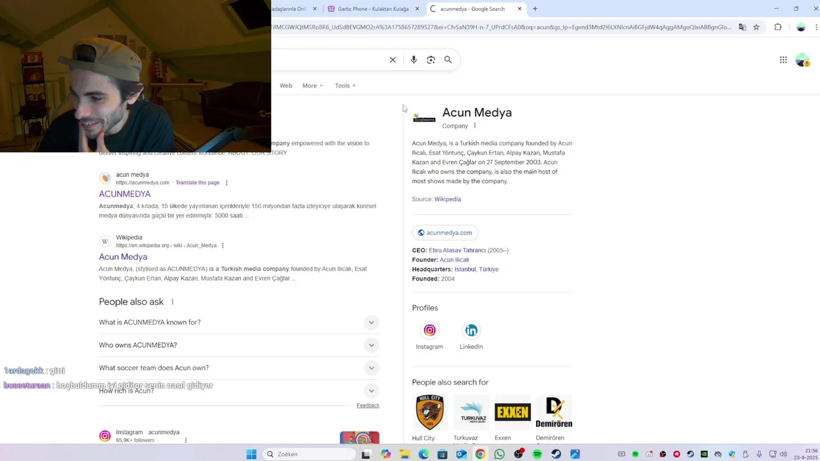Open volume control in system tray

point(783,454)
